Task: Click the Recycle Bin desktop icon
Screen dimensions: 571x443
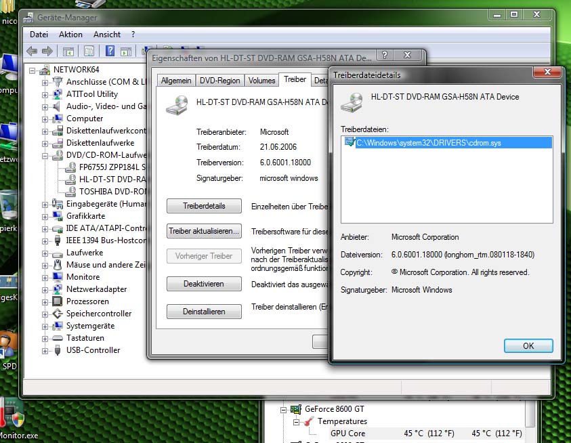Action: [9, 206]
